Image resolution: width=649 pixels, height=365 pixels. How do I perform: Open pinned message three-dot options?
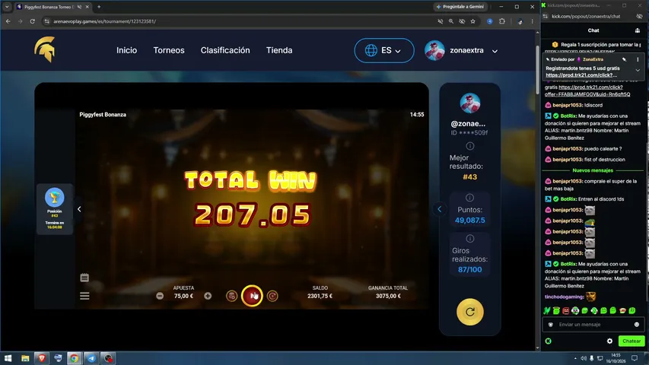click(638, 59)
